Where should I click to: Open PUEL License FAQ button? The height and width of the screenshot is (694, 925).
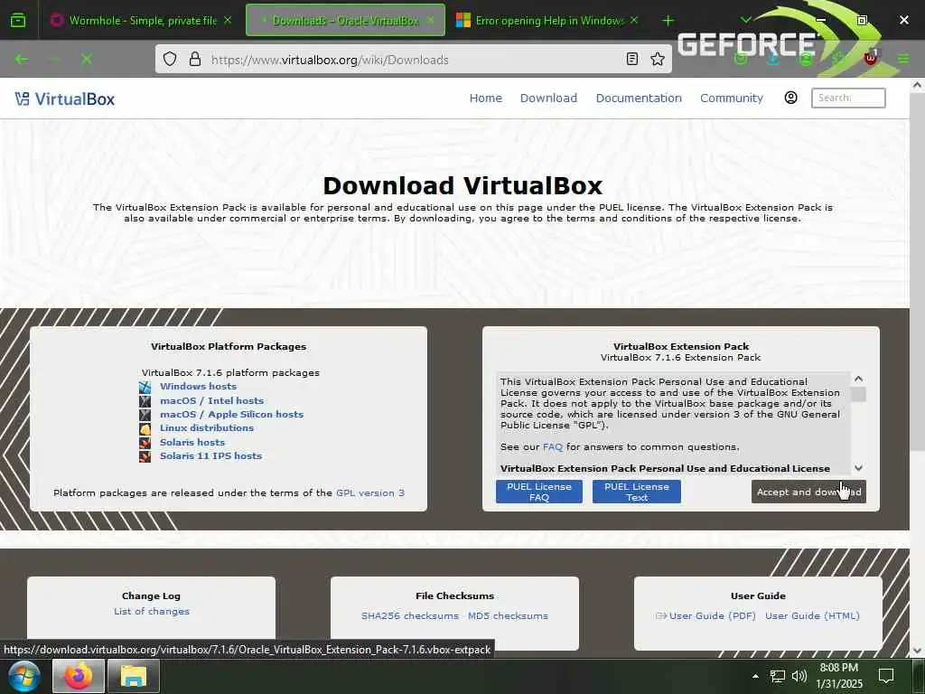tap(539, 492)
